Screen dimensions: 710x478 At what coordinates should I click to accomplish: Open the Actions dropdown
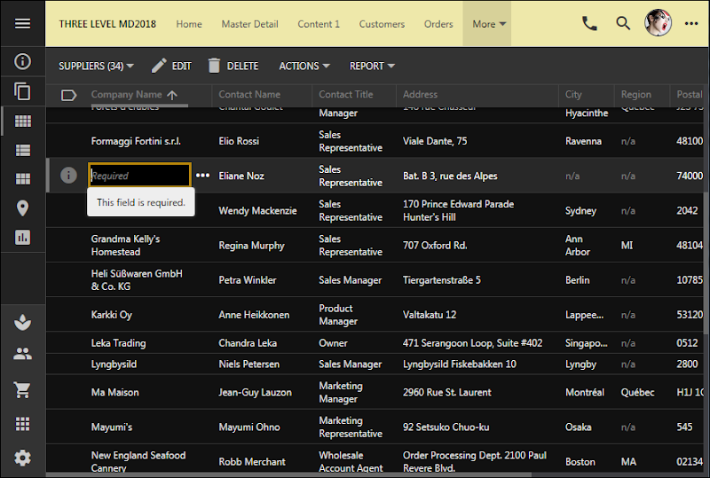click(x=304, y=66)
